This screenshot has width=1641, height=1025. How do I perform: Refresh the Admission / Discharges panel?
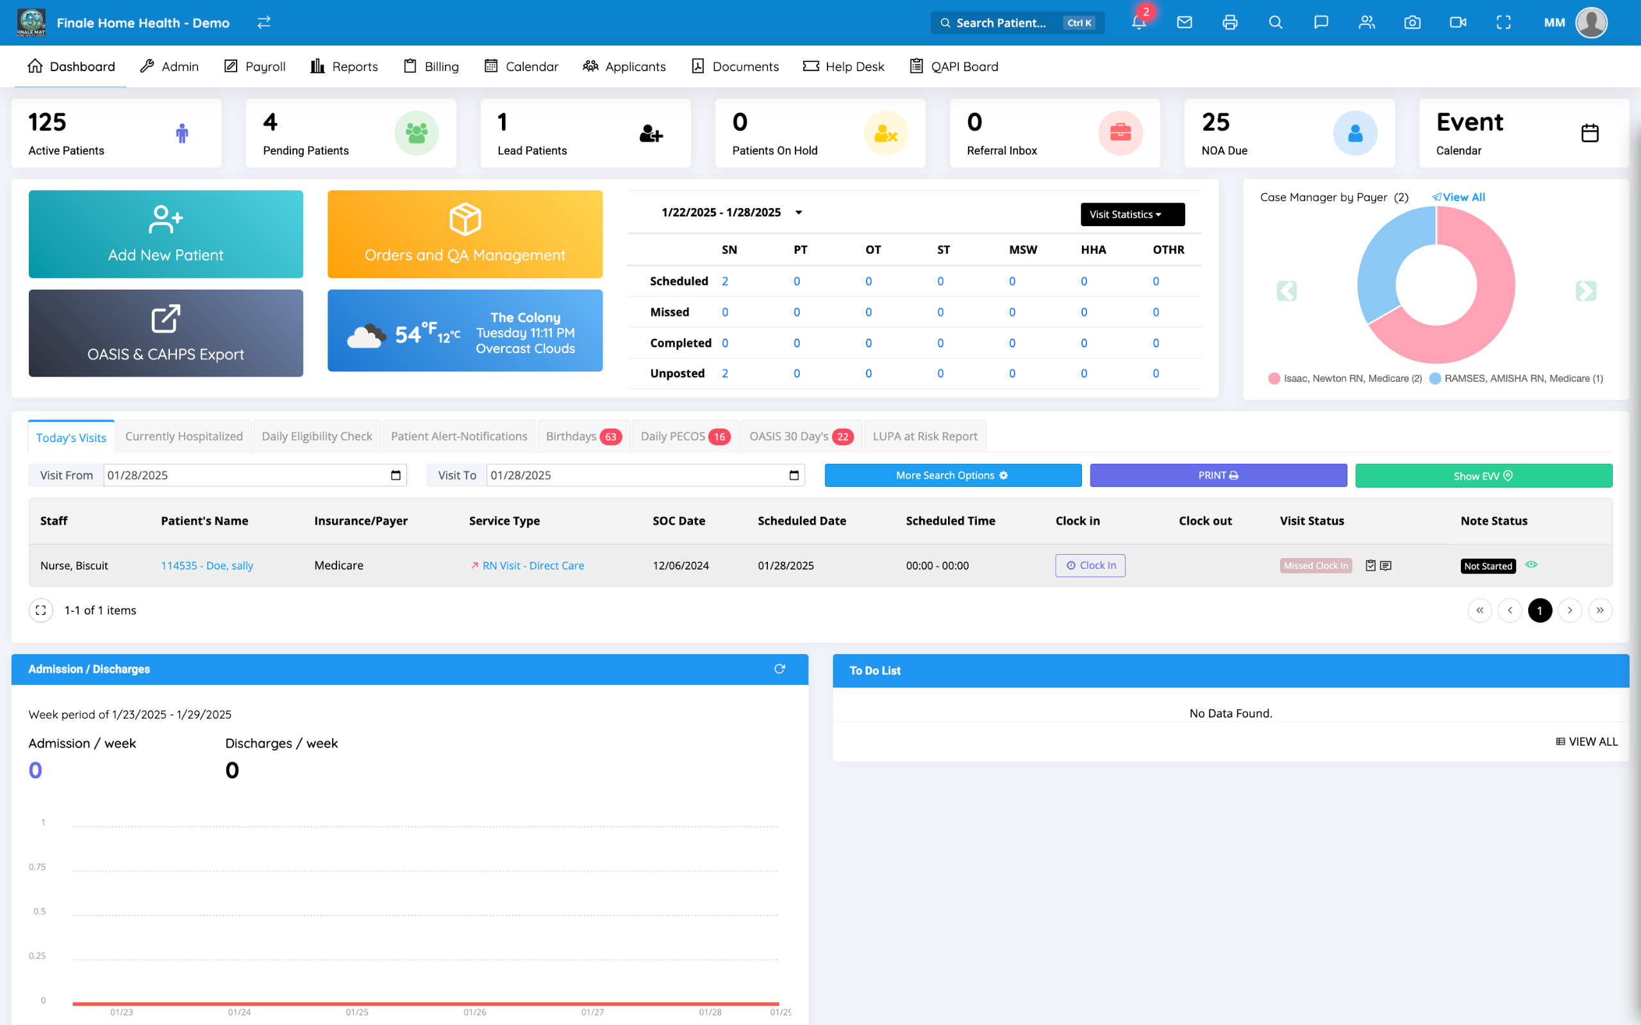[779, 668]
